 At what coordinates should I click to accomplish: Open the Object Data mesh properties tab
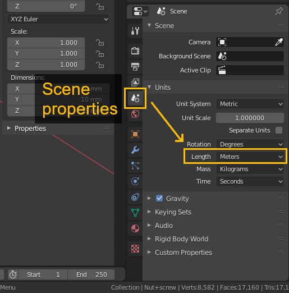135,213
